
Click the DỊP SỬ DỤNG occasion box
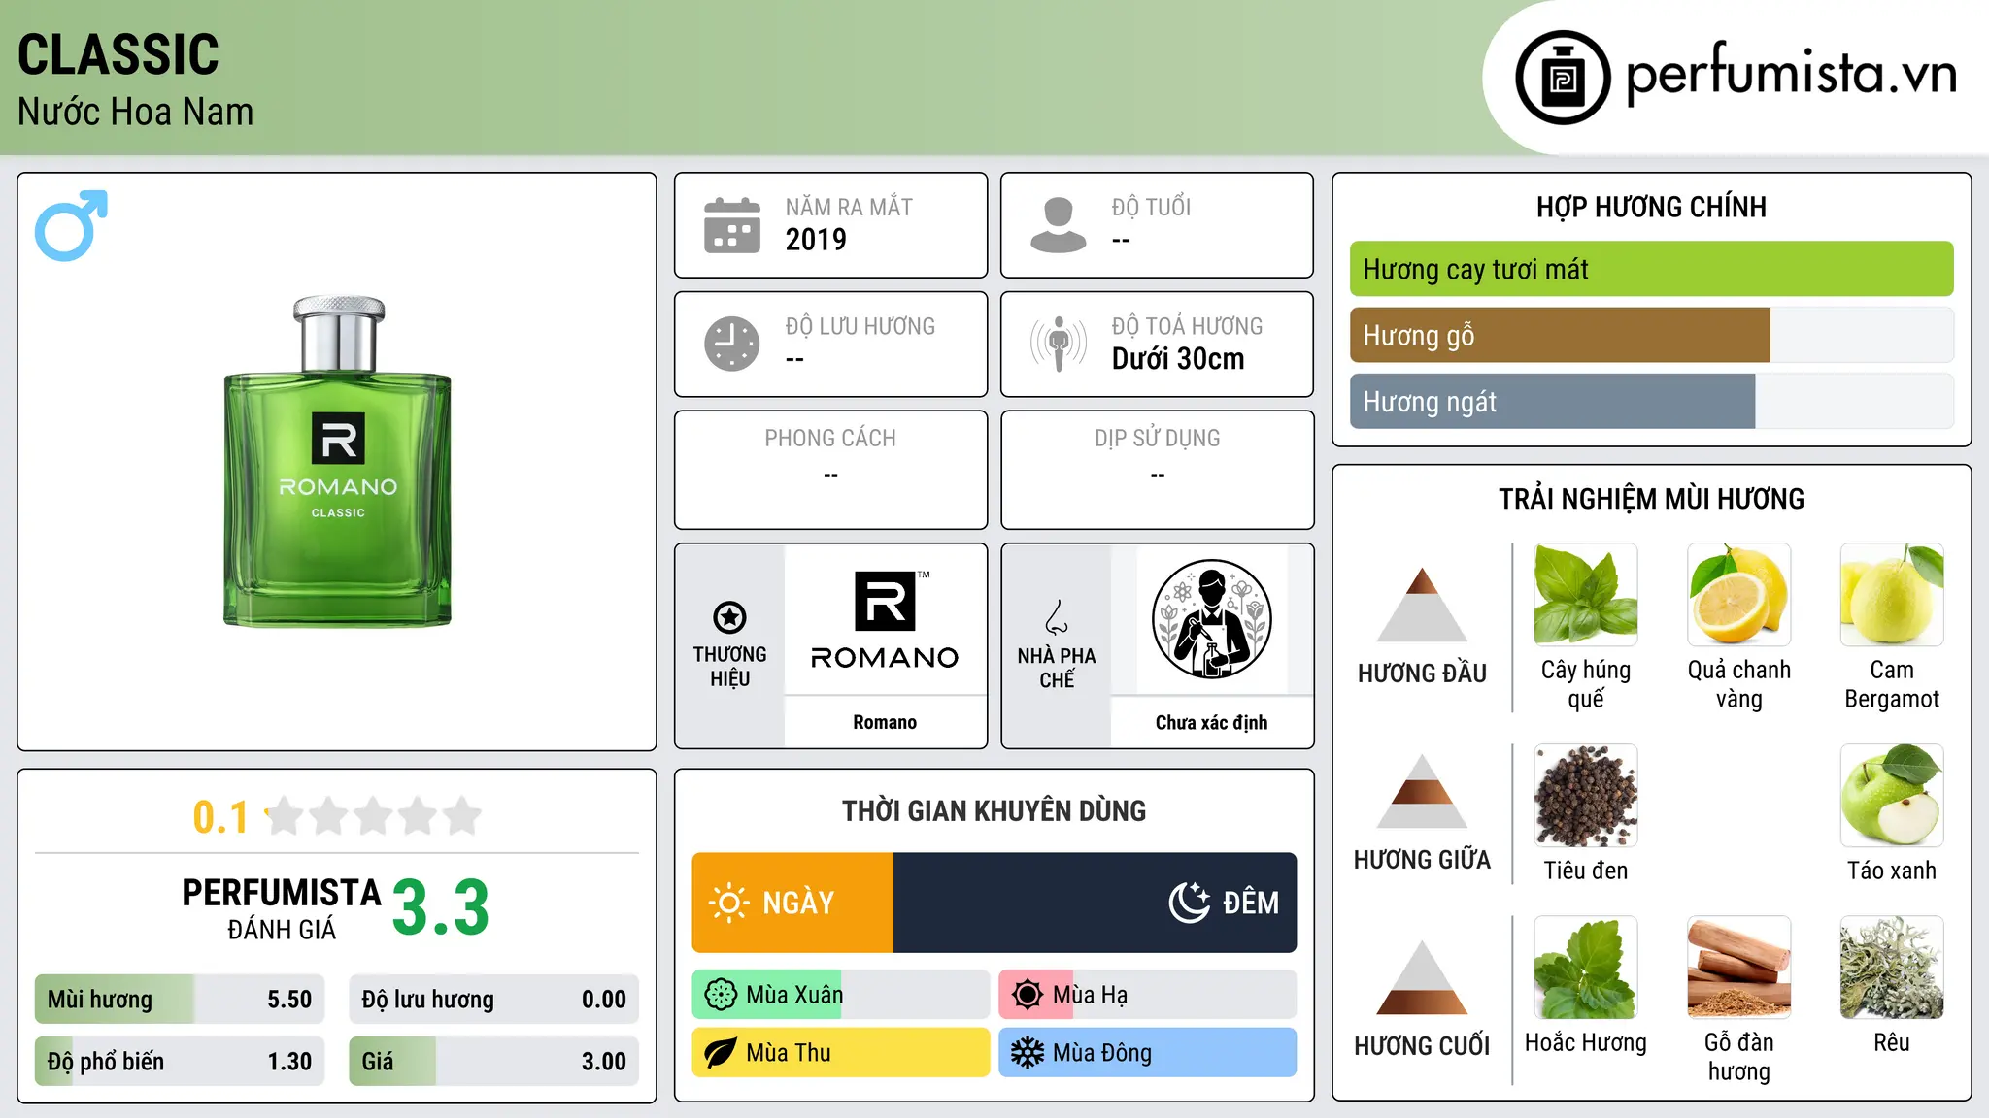pos(1158,470)
